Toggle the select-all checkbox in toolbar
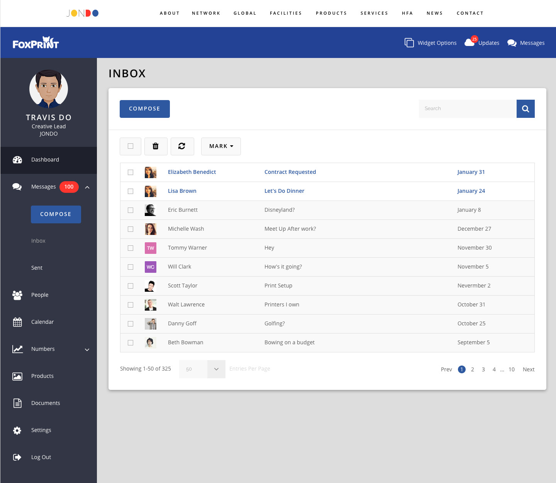This screenshot has width=556, height=483. (x=131, y=146)
